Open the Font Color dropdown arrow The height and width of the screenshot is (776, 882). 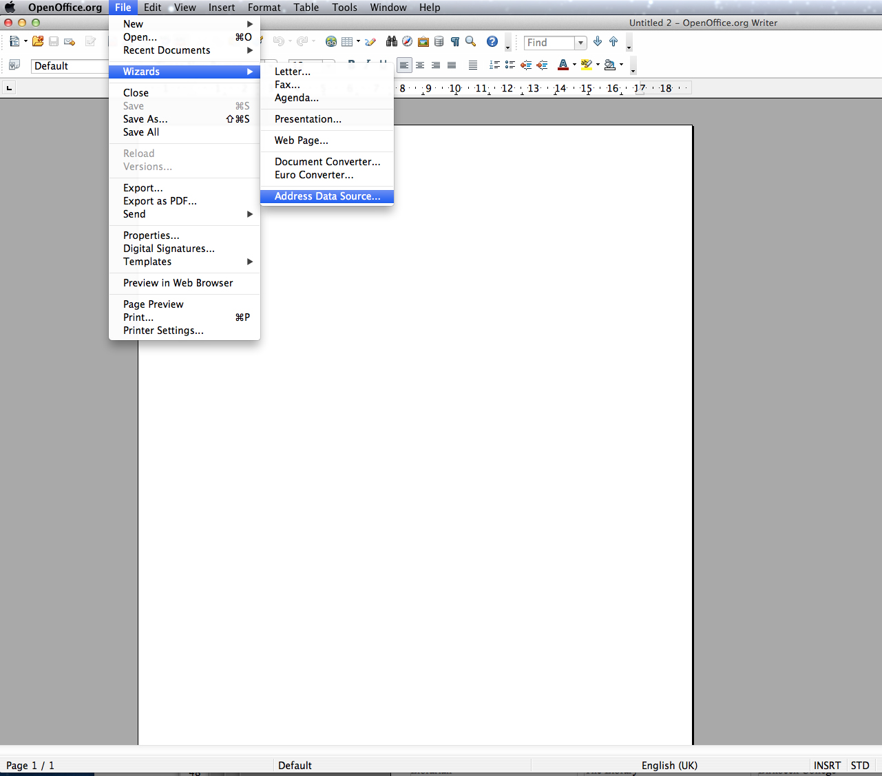click(574, 65)
